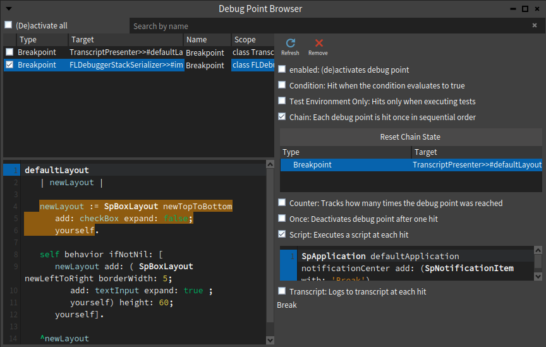Uncheck the Chain debug point option
The height and width of the screenshot is (347, 546).
(x=282, y=117)
